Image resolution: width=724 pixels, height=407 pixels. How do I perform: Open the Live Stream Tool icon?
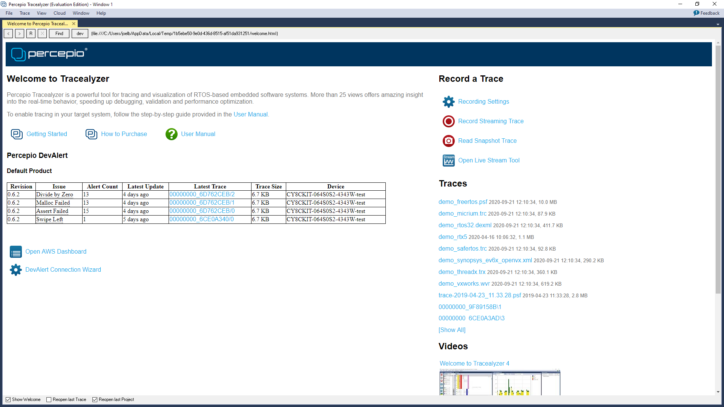click(x=448, y=160)
